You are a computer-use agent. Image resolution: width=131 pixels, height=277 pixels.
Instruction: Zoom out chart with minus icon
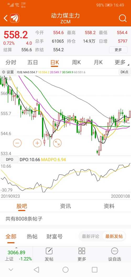[x=17, y=143]
